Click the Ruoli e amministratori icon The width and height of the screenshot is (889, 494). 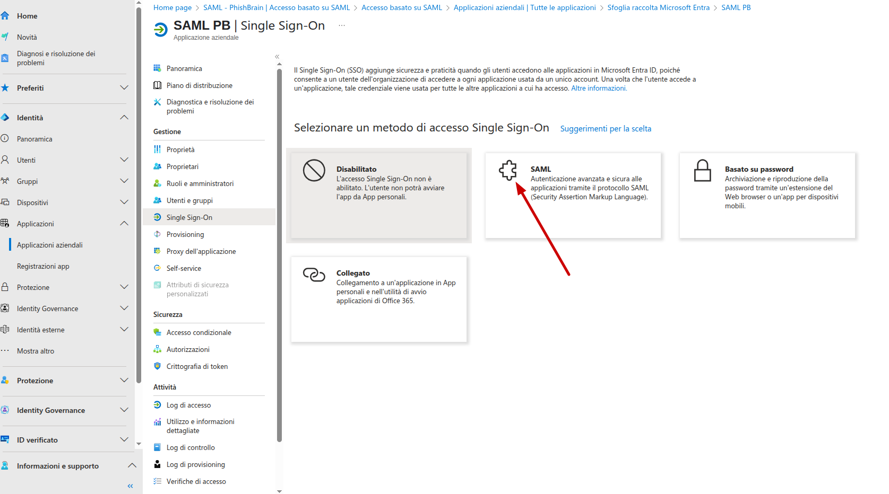[157, 183]
